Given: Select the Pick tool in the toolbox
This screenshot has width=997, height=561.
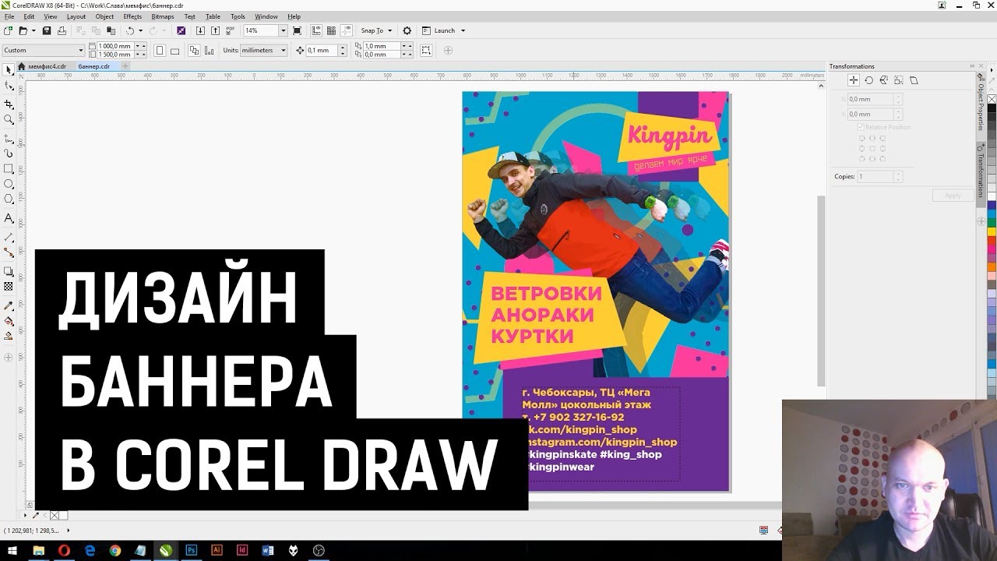Looking at the screenshot, I should tap(9, 70).
